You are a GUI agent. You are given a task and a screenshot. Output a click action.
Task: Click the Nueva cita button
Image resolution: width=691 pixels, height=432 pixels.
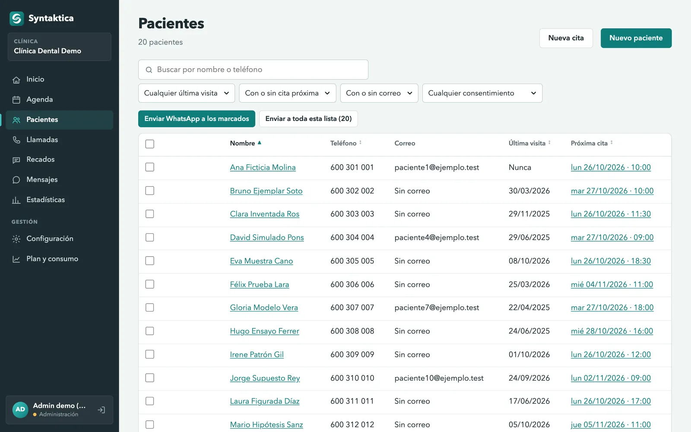coord(566,38)
